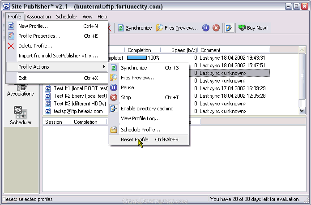Click the red X Delete Profile icon
This screenshot has height=205, width=311.
pyautogui.click(x=11, y=46)
